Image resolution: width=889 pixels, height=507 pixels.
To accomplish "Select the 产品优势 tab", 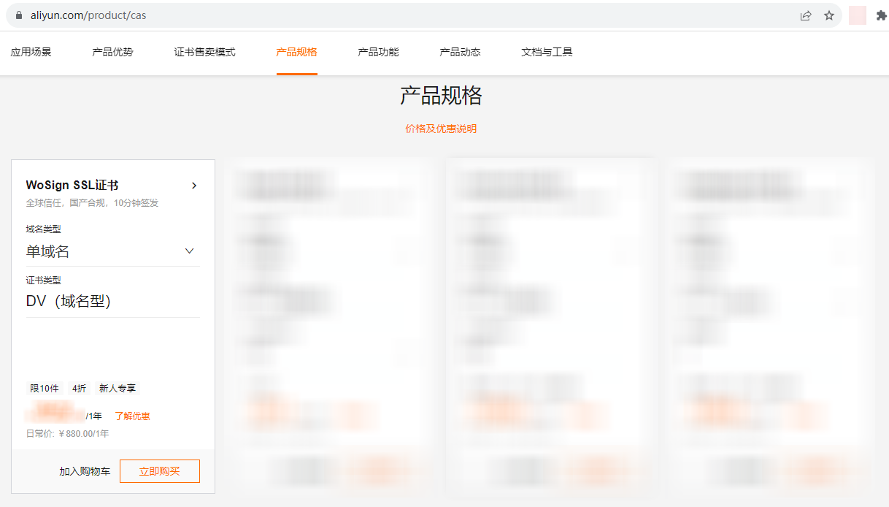I will click(x=112, y=52).
